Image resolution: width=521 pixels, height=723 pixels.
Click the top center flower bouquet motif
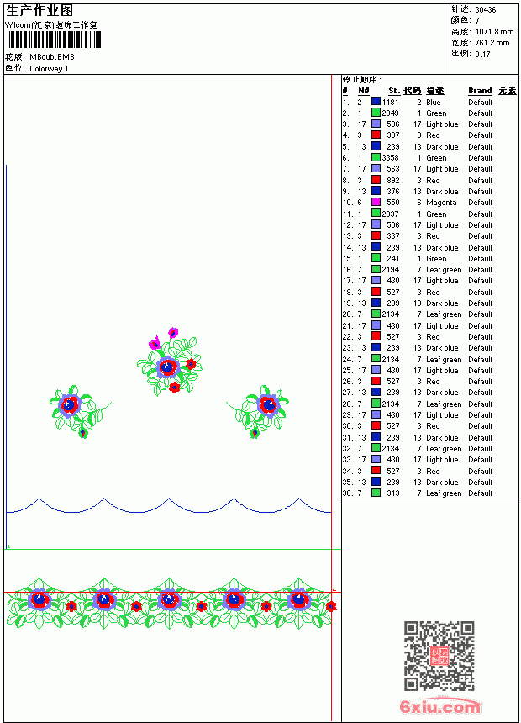coord(170,361)
